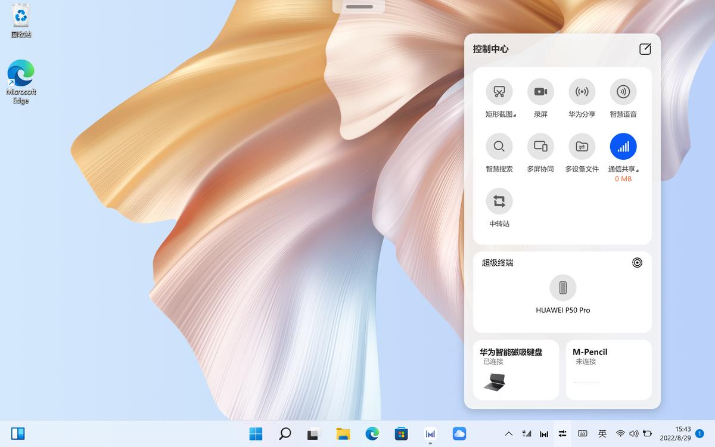715x447 pixels.
Task: Select the rectangle screenshot tool
Action: (x=499, y=92)
